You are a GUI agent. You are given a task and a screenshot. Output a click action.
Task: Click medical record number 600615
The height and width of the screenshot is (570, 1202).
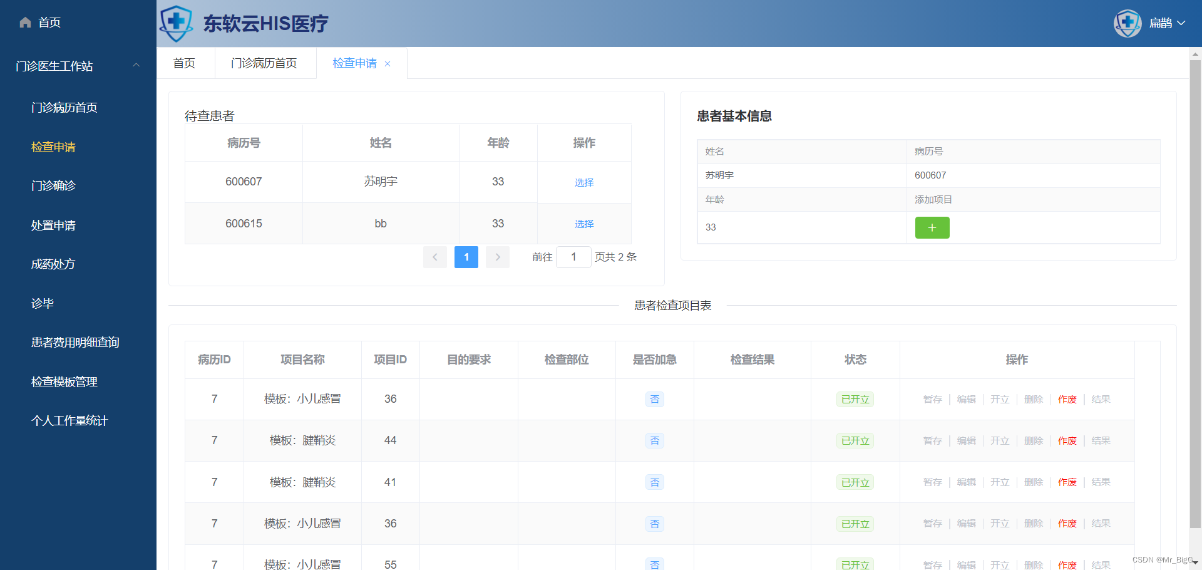pyautogui.click(x=244, y=224)
